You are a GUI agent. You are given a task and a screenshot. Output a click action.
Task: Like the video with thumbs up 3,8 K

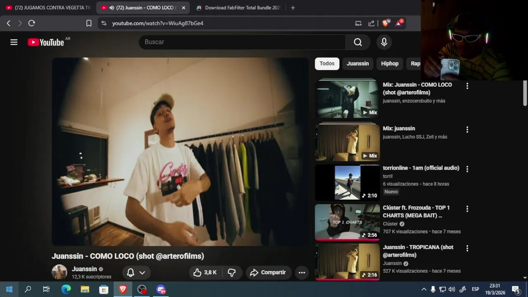[206, 272]
